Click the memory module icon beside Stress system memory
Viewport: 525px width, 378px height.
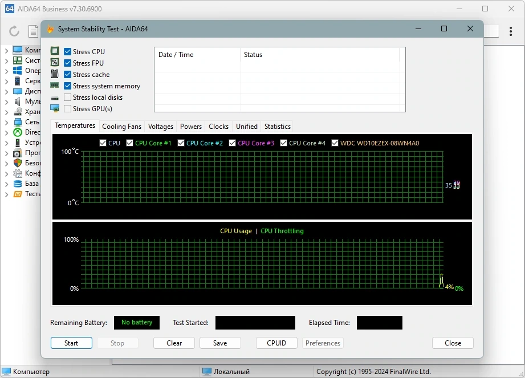tap(55, 85)
